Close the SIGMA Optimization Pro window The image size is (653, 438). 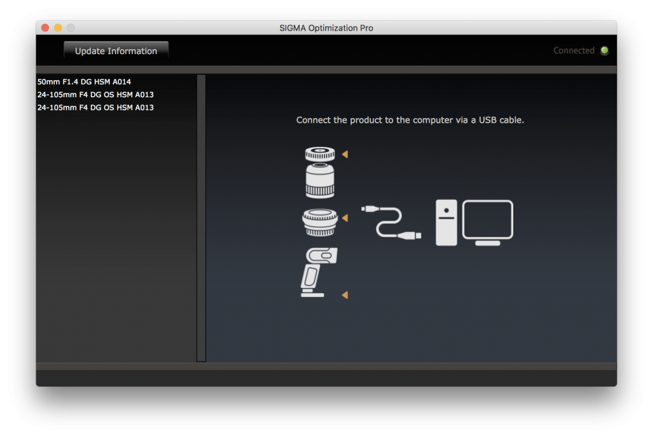(45, 27)
